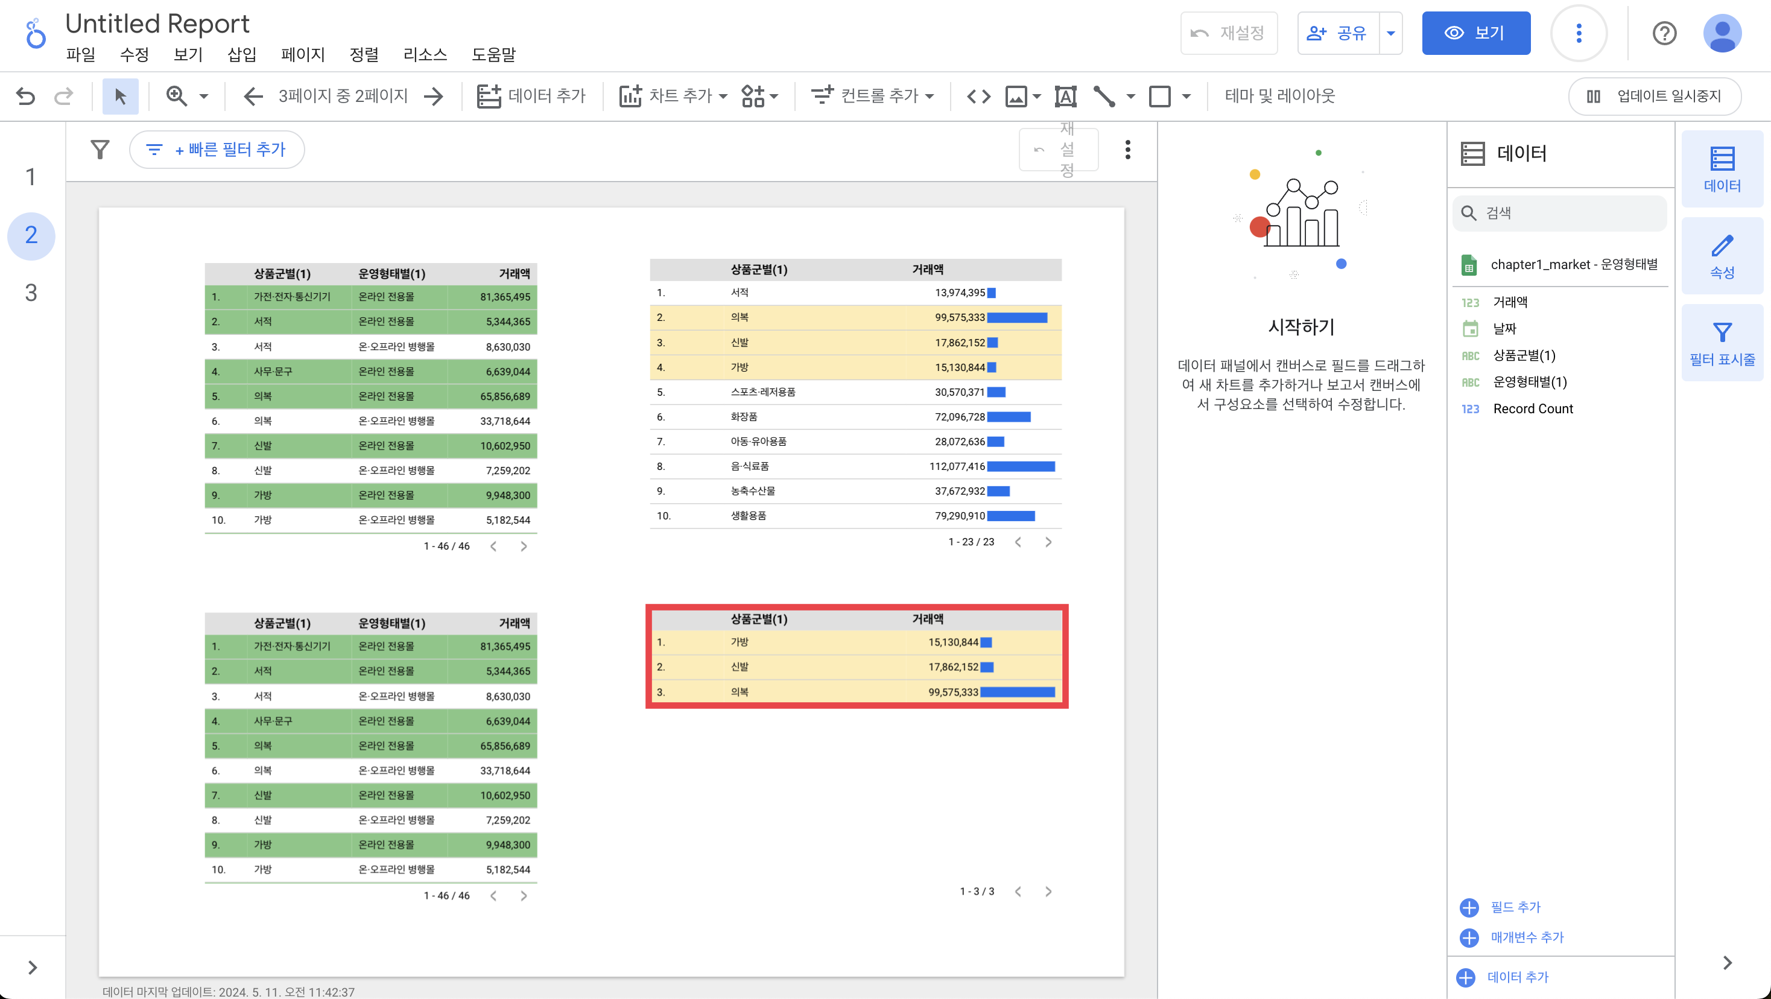Open the Resource menu
The height and width of the screenshot is (999, 1771).
(424, 54)
